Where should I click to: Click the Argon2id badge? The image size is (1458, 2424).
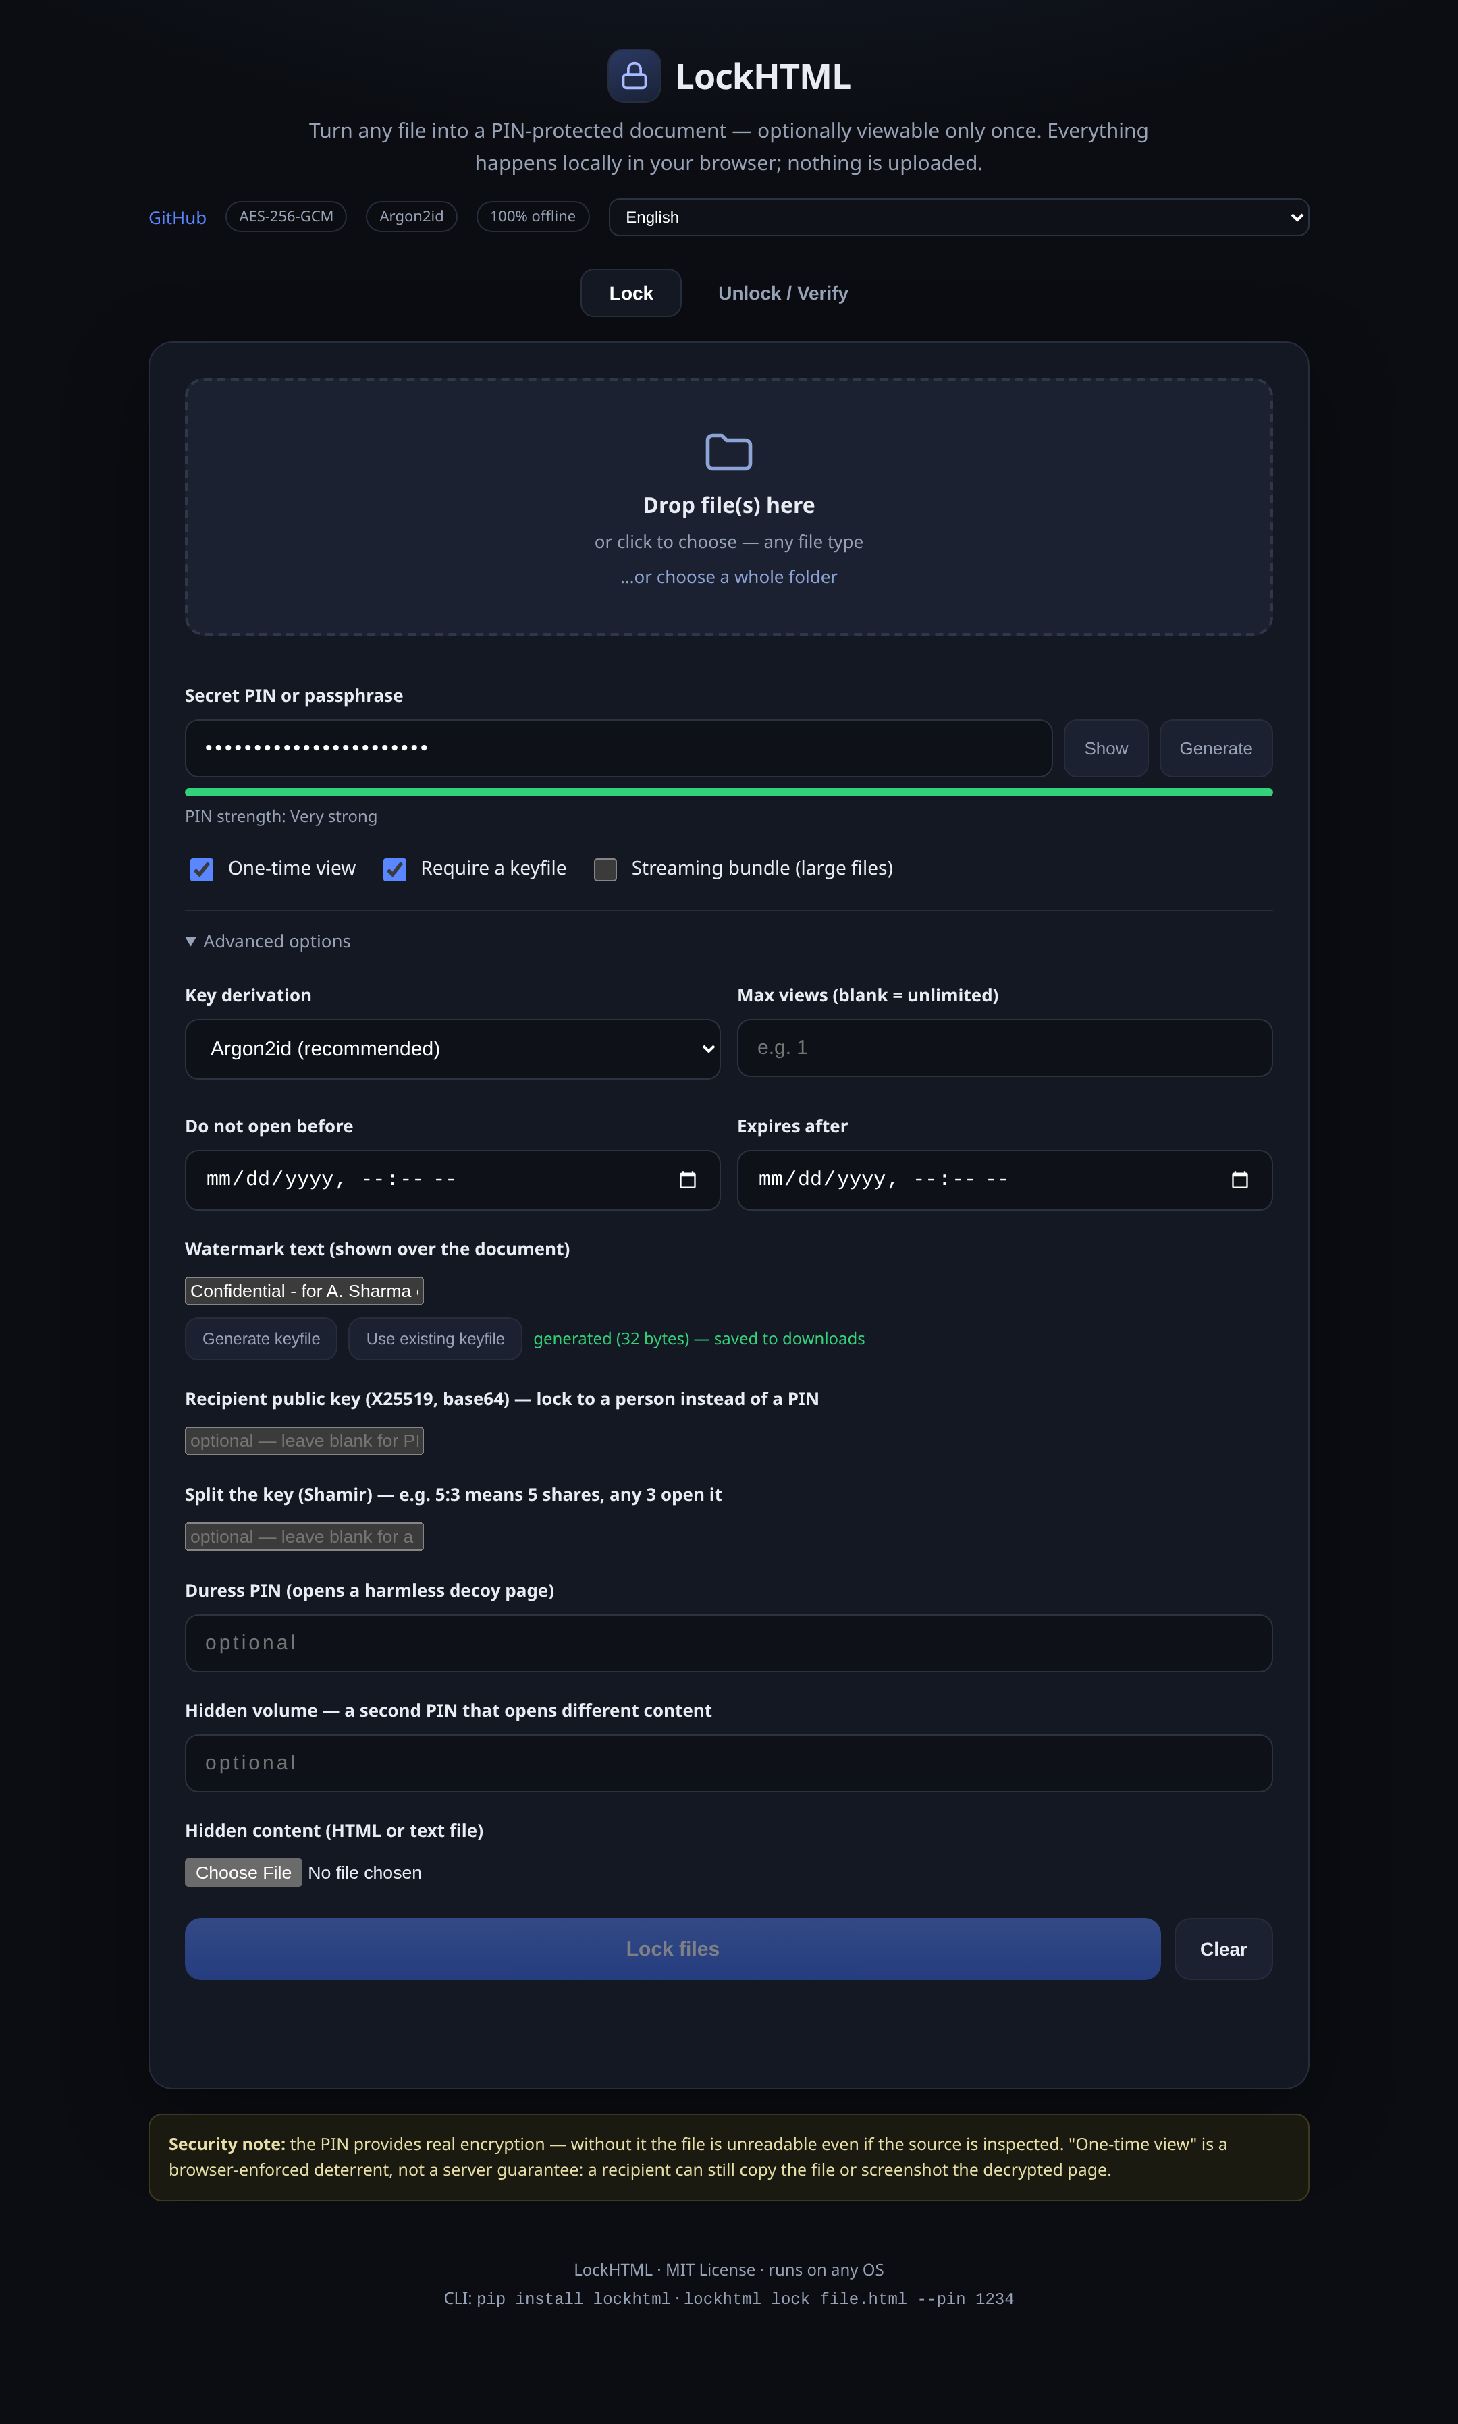pos(410,216)
